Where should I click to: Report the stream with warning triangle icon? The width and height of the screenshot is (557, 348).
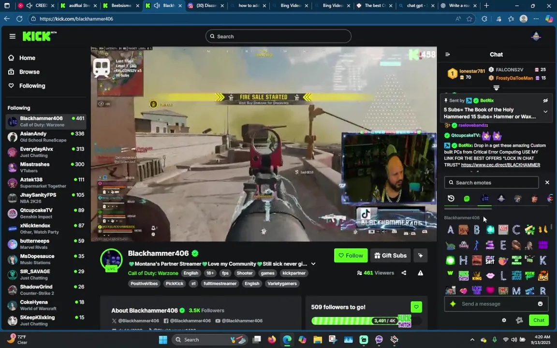[x=420, y=273]
